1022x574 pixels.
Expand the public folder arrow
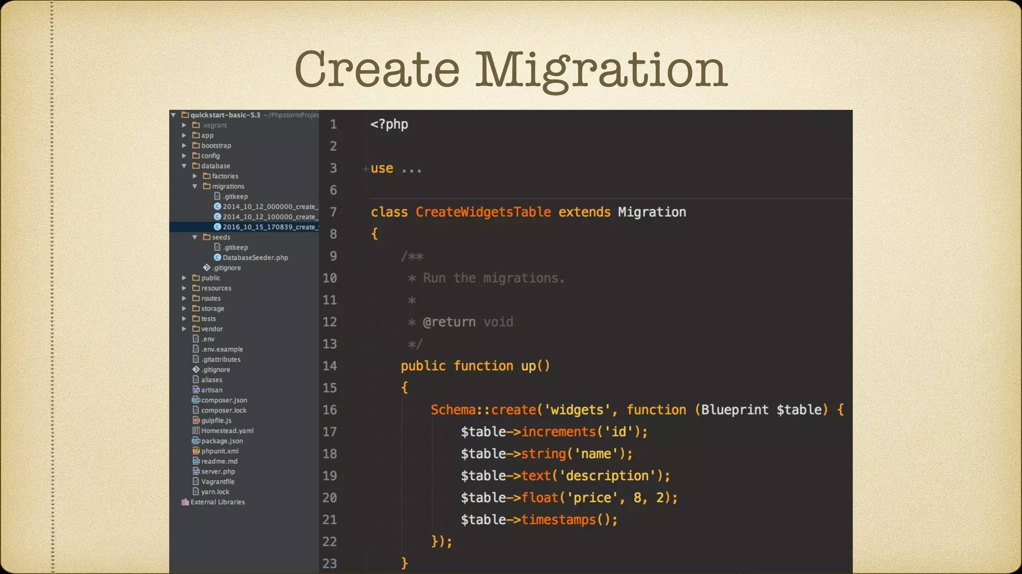click(184, 278)
